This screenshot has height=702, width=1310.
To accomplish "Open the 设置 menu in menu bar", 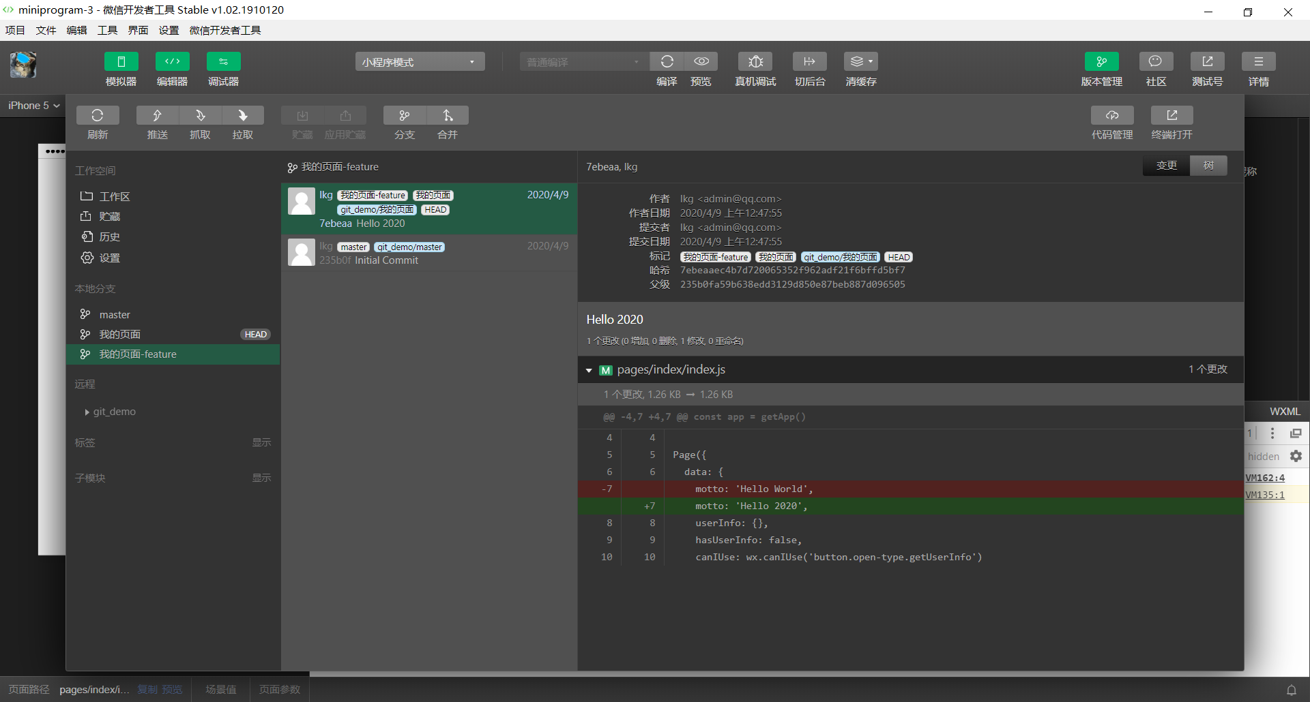I will pyautogui.click(x=169, y=30).
